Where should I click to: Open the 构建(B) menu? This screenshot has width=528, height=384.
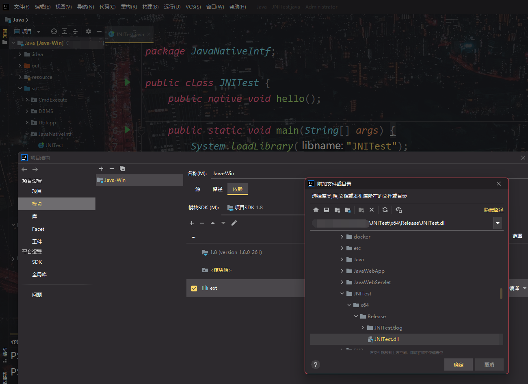pyautogui.click(x=150, y=7)
